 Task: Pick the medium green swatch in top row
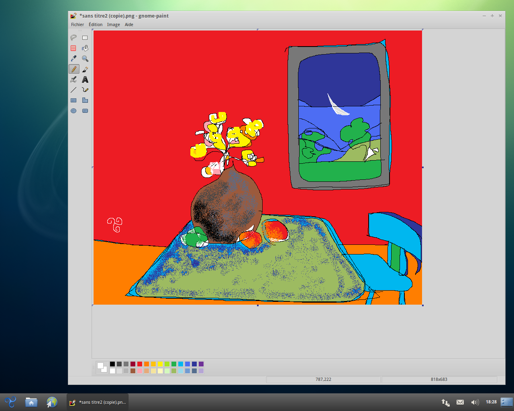[x=174, y=364]
